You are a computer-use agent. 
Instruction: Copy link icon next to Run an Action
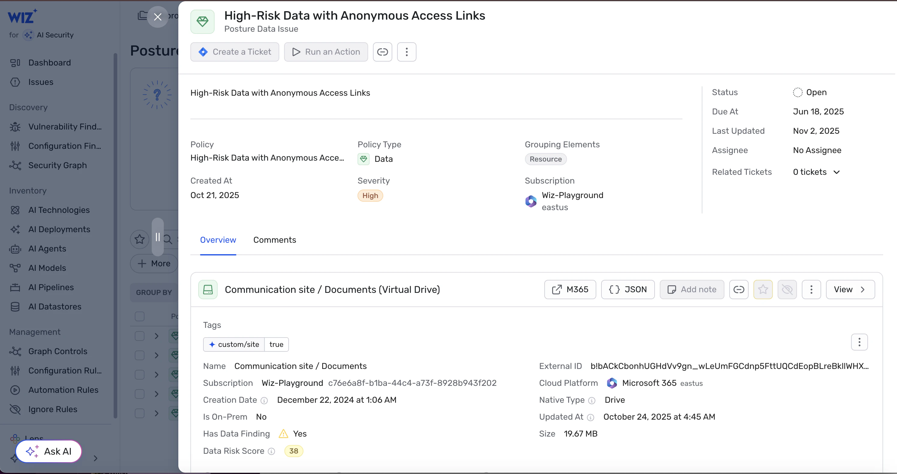coord(382,52)
